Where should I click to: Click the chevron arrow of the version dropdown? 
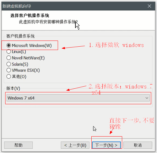click(147, 98)
